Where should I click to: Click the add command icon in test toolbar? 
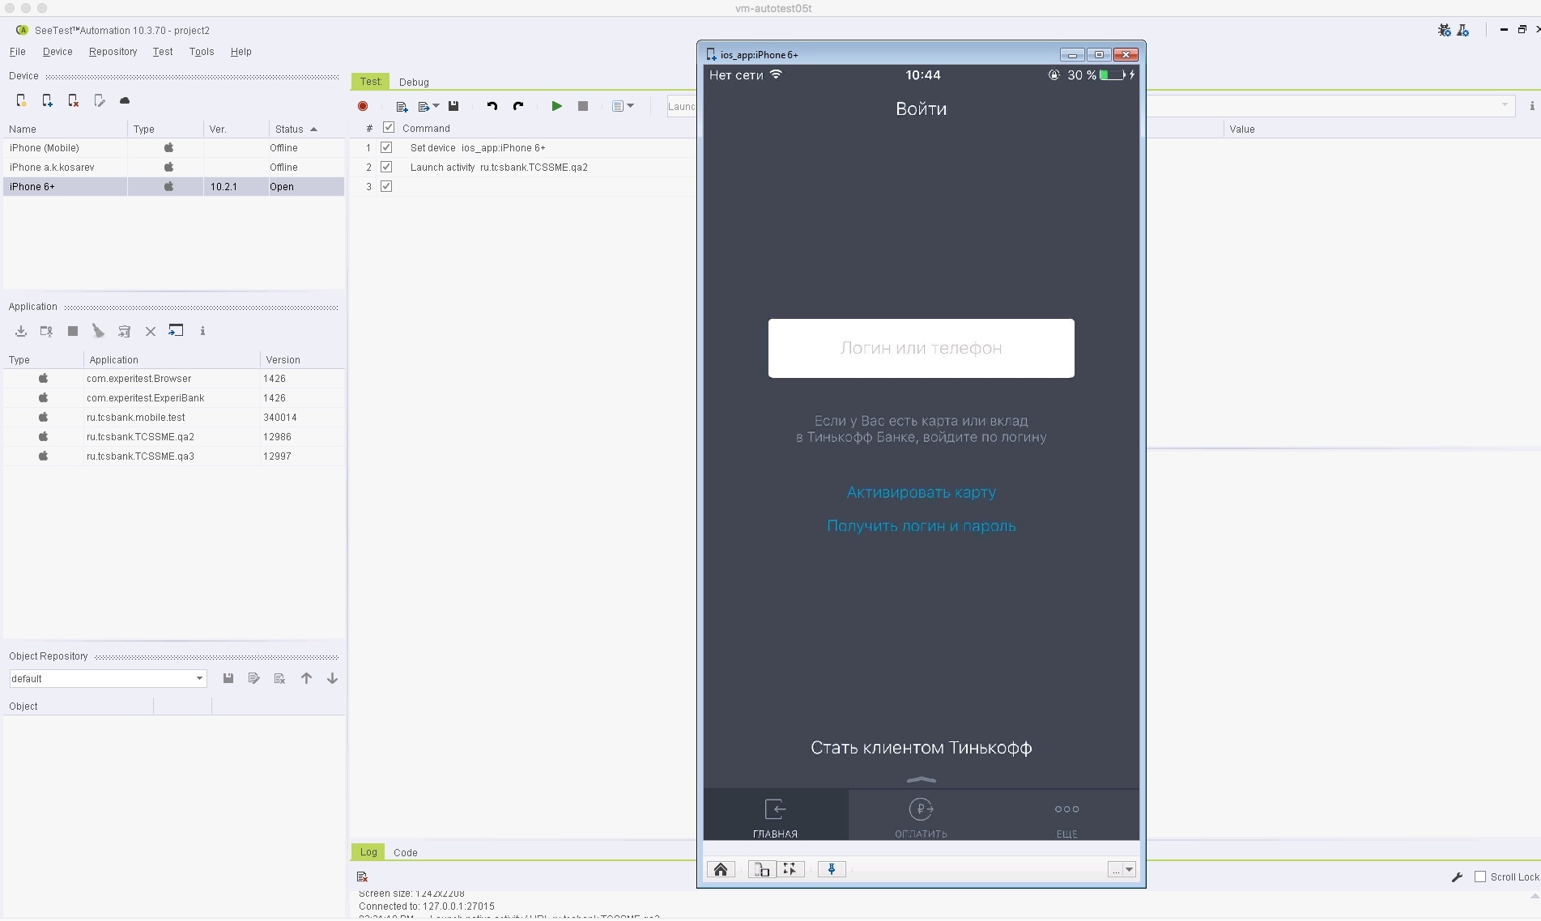point(402,106)
